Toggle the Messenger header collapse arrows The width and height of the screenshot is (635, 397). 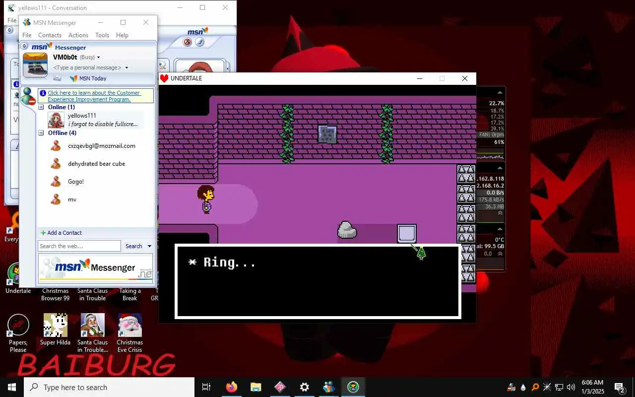24,46
